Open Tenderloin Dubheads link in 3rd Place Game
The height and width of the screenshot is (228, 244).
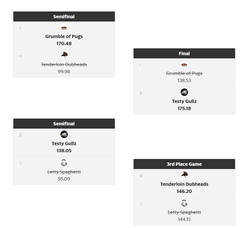tap(184, 184)
